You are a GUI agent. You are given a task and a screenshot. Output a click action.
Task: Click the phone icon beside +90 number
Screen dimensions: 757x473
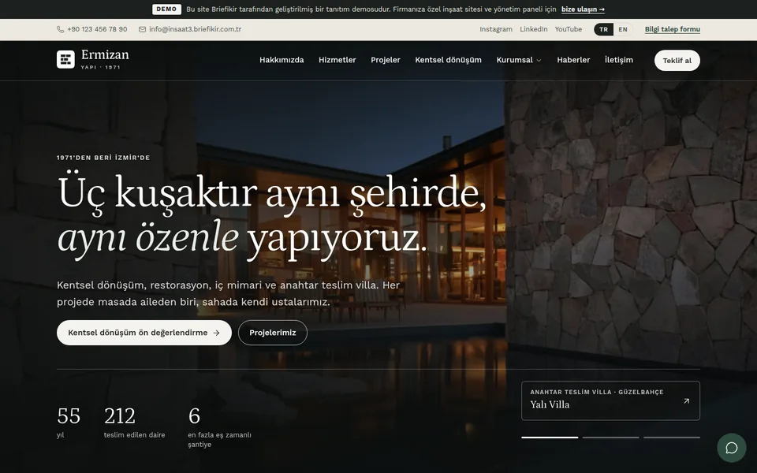pos(61,29)
